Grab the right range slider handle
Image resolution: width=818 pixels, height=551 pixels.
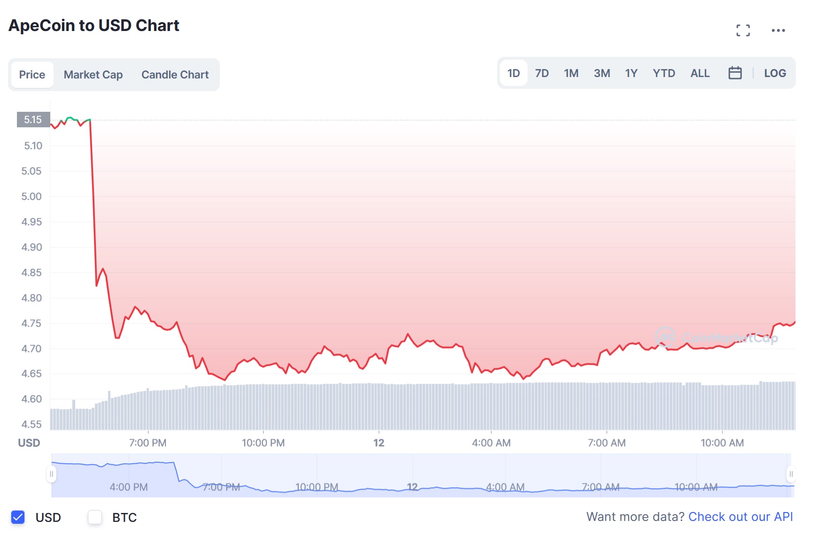coord(791,474)
